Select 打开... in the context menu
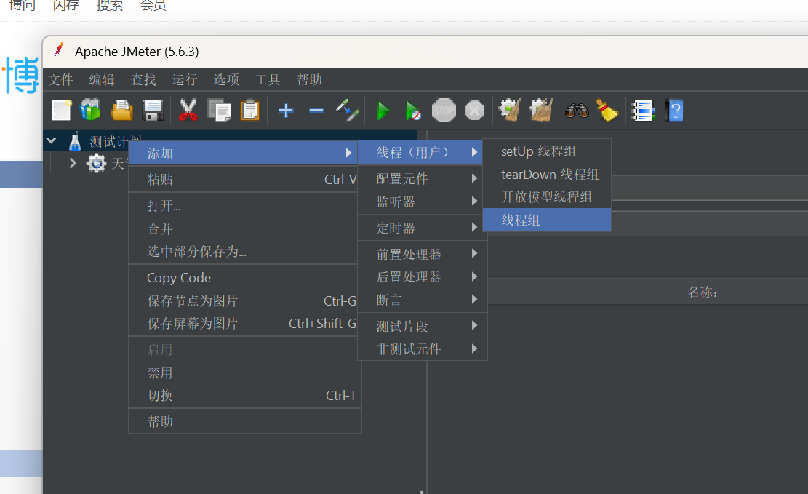Screen dimensions: 808x494 coord(243,206)
